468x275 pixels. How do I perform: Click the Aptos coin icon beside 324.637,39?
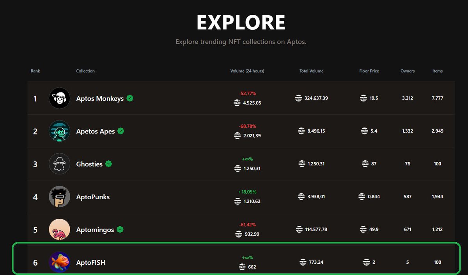(299, 98)
